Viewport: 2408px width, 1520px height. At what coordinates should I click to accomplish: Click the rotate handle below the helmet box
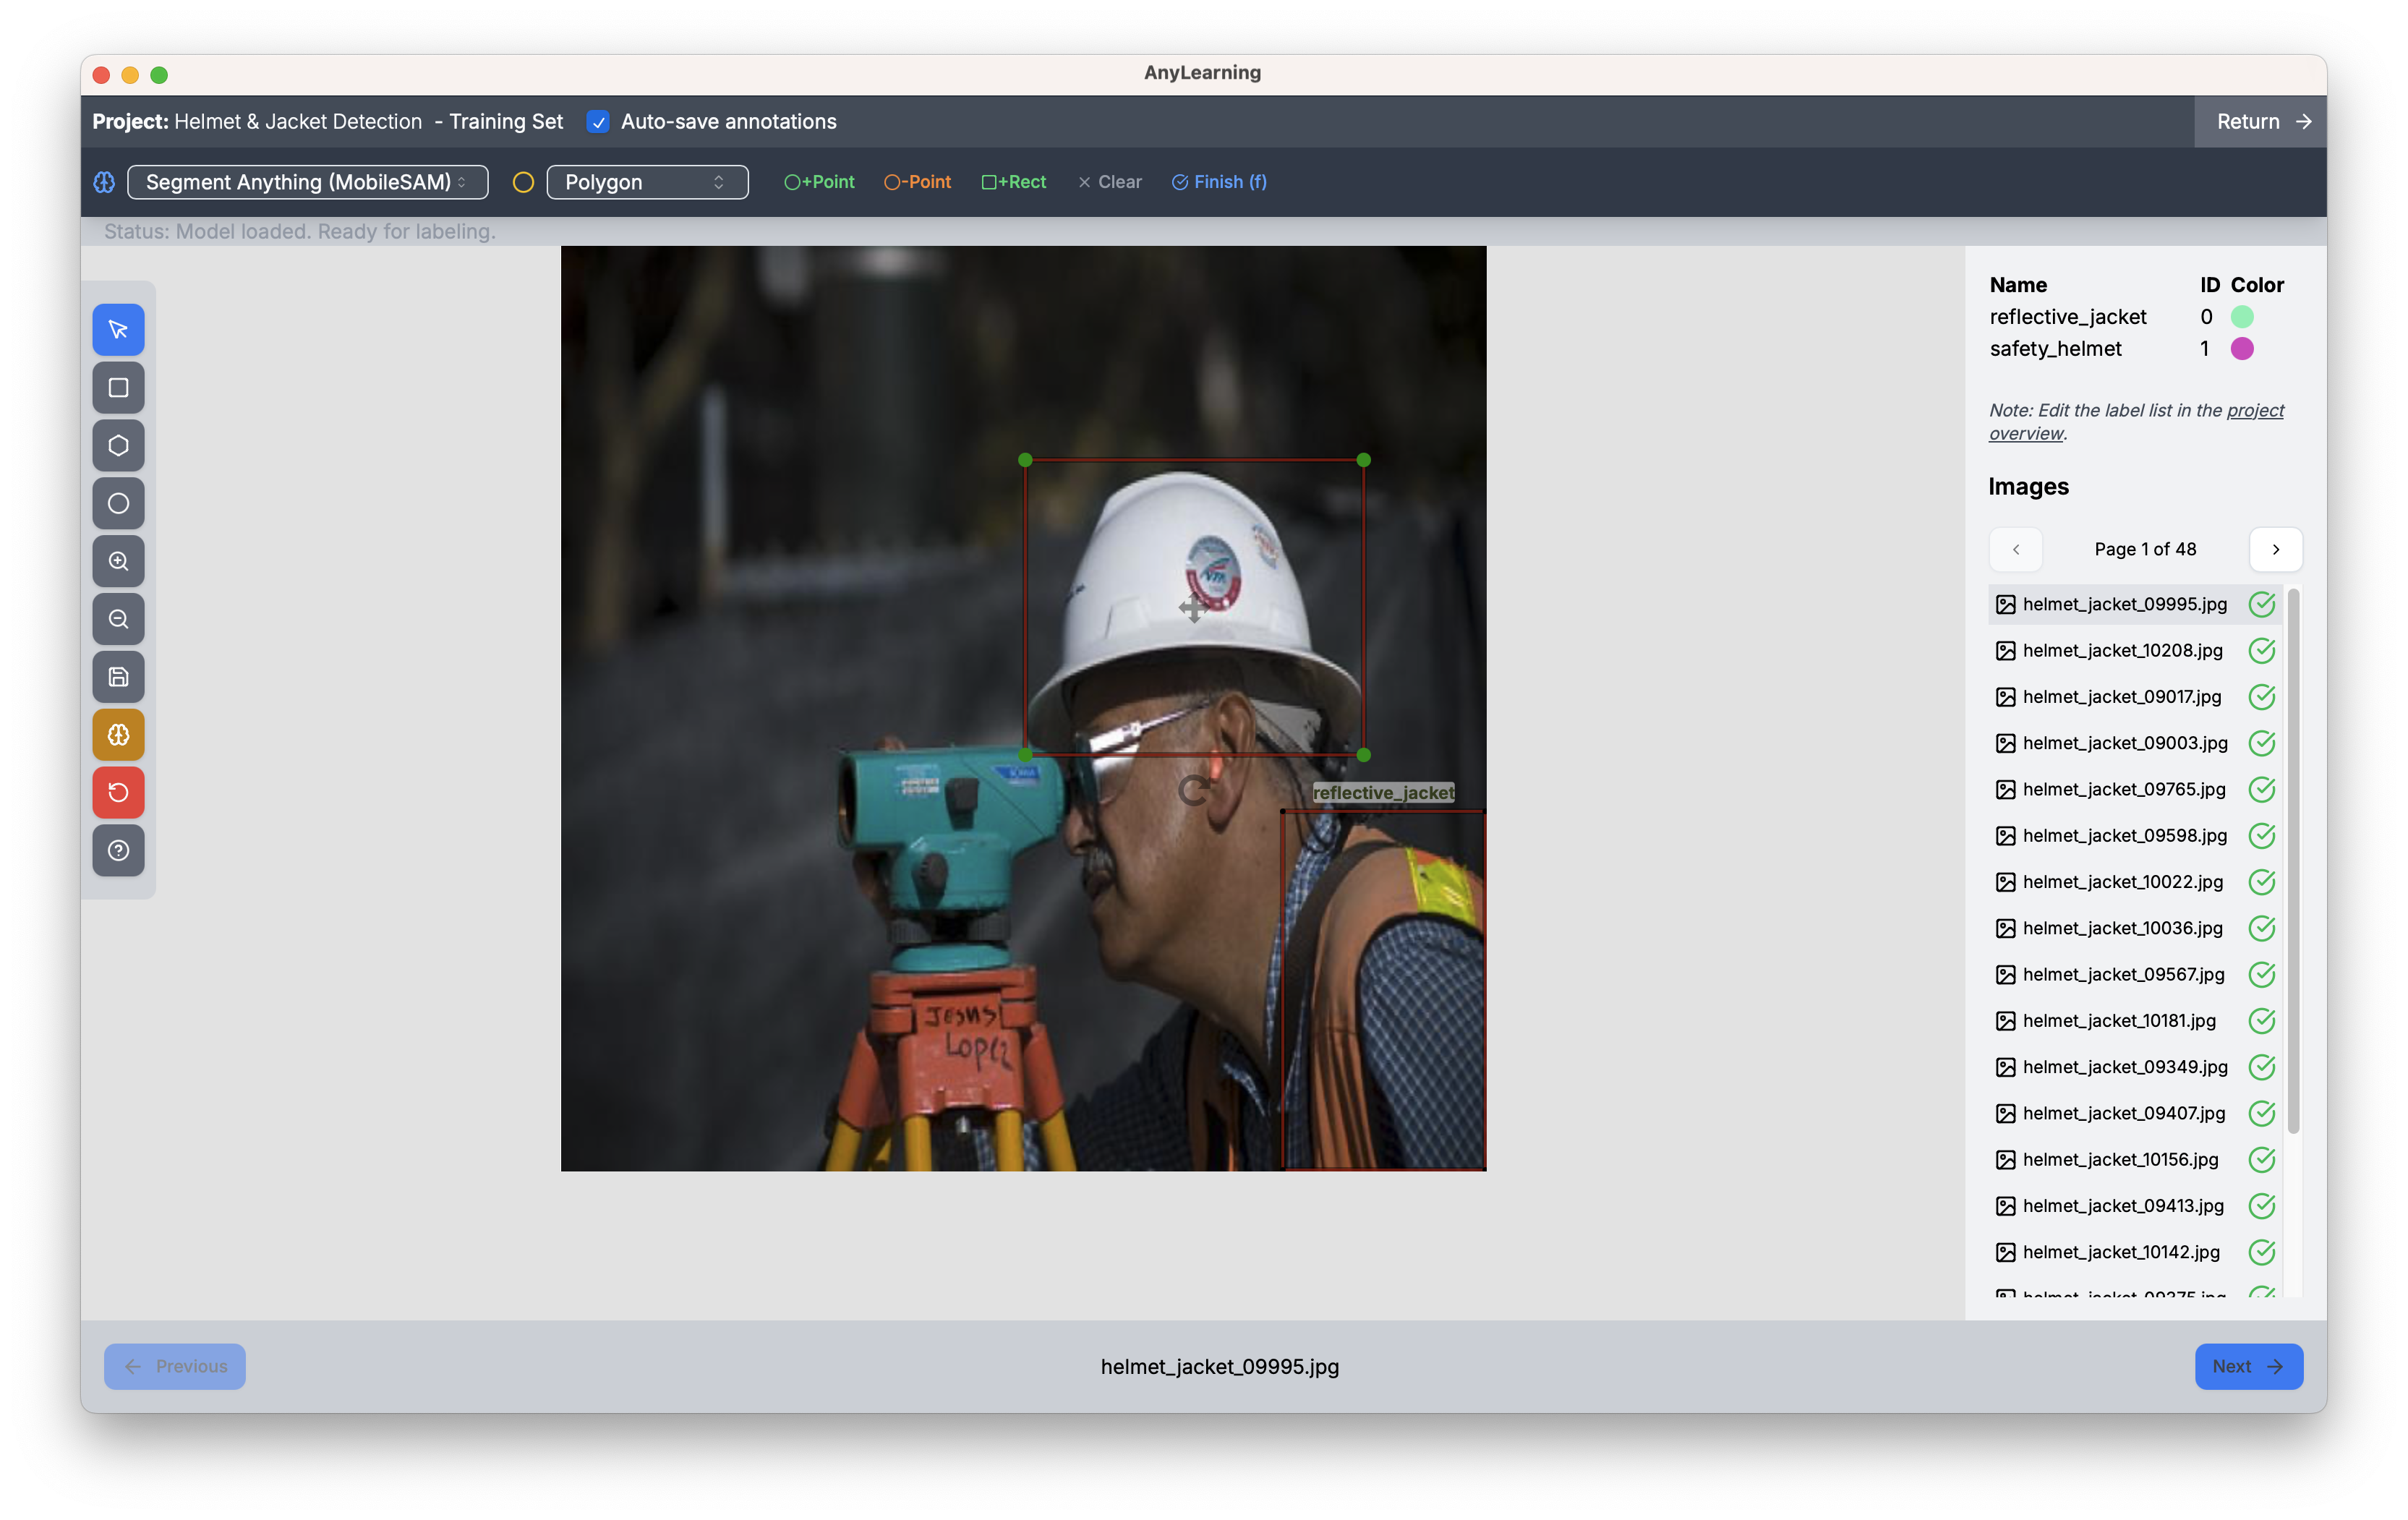point(1193,791)
